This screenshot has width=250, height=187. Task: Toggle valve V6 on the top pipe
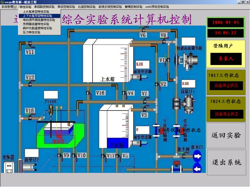[142, 29]
